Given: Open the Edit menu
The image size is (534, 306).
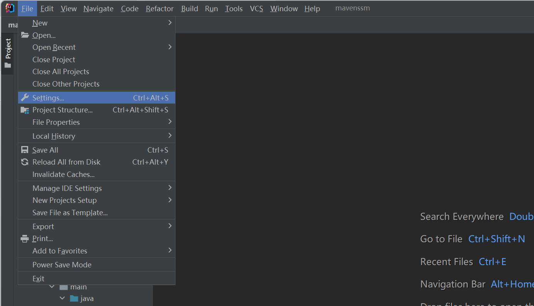Looking at the screenshot, I should (x=47, y=8).
